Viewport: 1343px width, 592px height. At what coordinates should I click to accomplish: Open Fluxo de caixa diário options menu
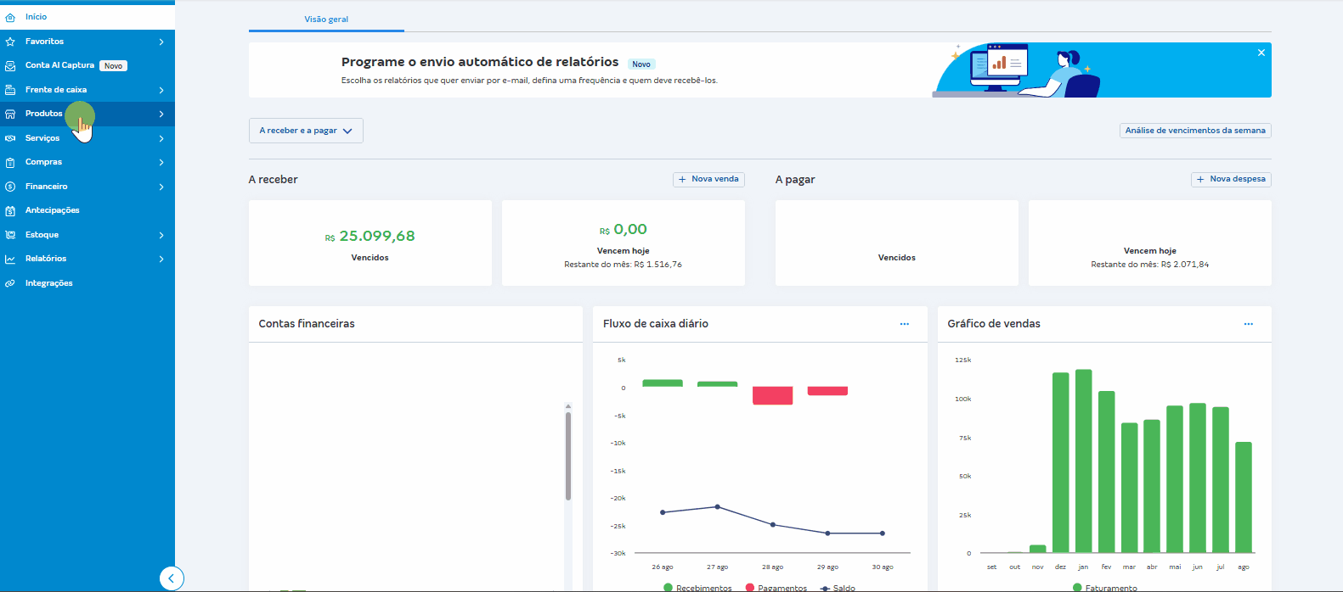click(905, 324)
